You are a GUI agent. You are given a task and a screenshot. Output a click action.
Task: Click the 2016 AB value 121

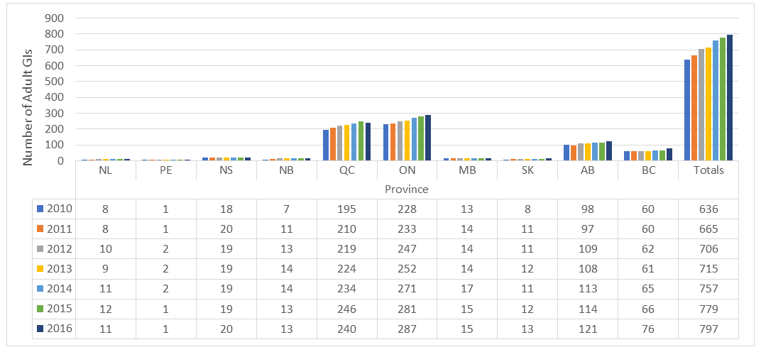pyautogui.click(x=588, y=329)
